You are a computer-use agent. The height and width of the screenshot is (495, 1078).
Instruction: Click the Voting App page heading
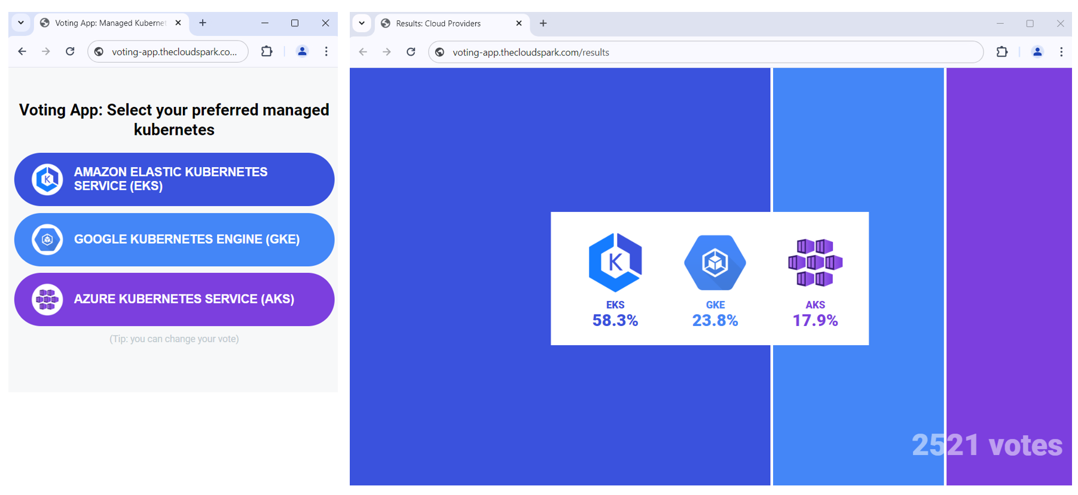174,119
